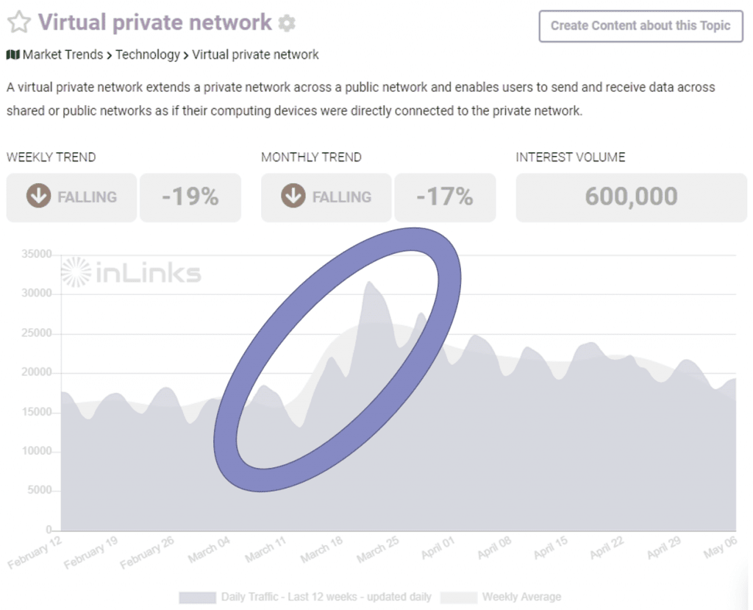Image resolution: width=753 pixels, height=610 pixels.
Task: Click the April 08 axis label
Action: tap(494, 548)
